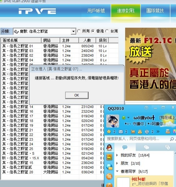Open the QQ sidebar 拍 paipai icon
The image size is (176, 187).
(x=109, y=176)
